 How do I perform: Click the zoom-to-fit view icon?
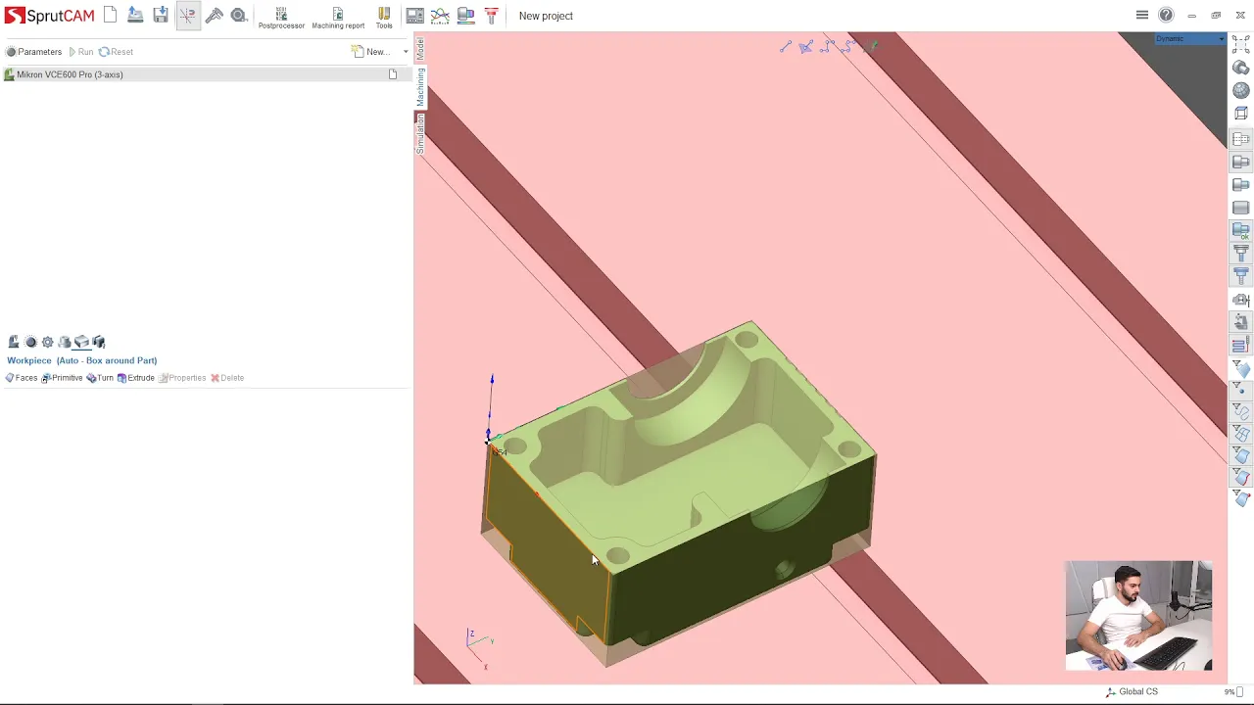pyautogui.click(x=1241, y=44)
